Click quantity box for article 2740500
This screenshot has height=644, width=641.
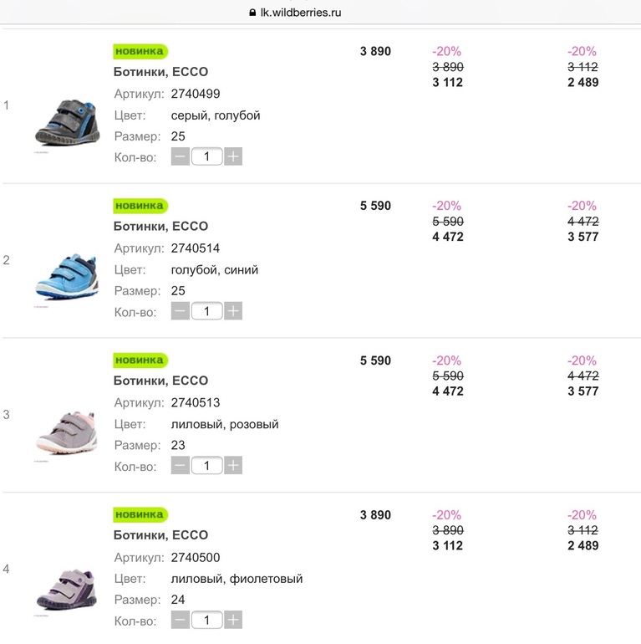(206, 620)
